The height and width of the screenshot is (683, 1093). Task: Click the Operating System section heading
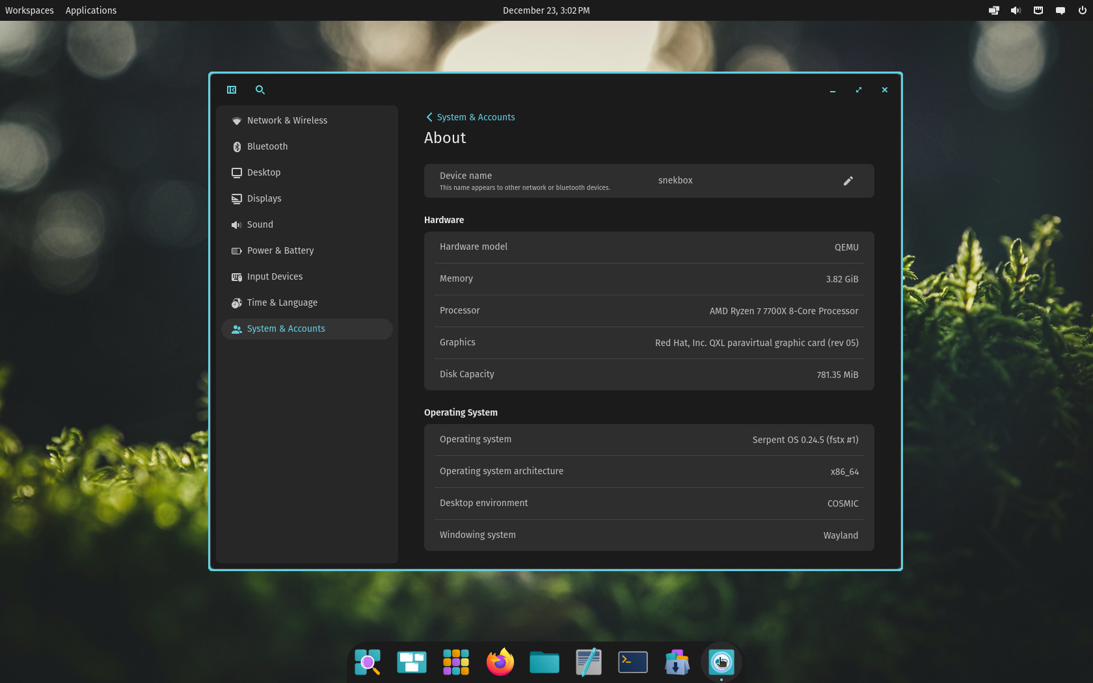461,412
